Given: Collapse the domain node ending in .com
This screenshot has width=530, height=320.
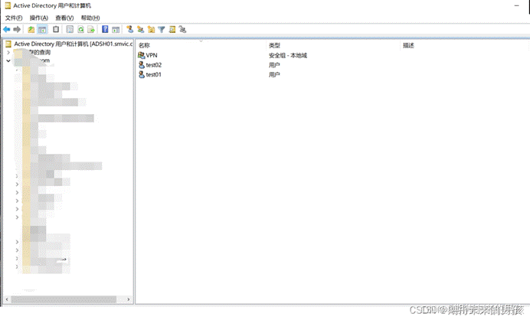Looking at the screenshot, I should tap(8, 60).
